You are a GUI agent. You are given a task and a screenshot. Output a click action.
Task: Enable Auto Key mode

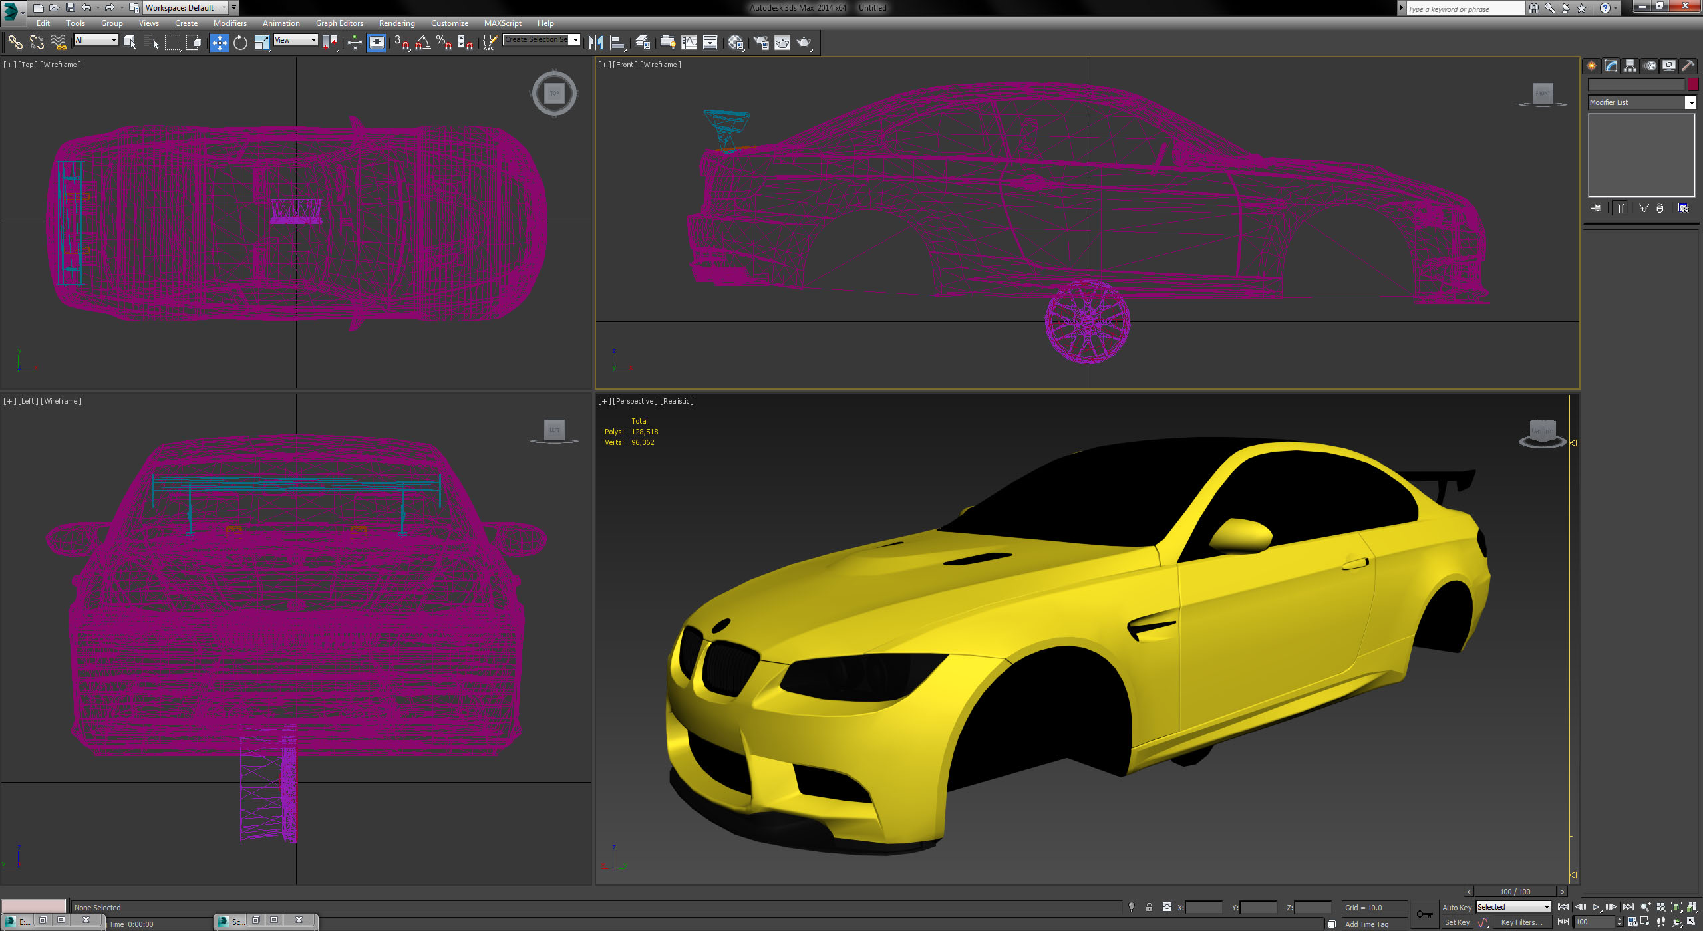coord(1456,907)
